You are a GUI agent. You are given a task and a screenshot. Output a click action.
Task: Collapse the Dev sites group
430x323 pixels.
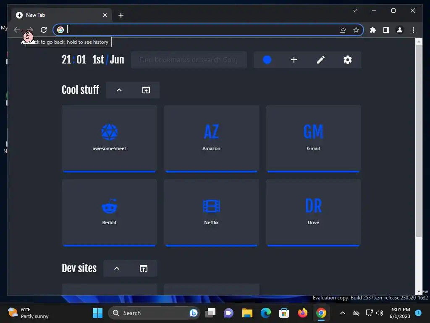[x=117, y=268]
